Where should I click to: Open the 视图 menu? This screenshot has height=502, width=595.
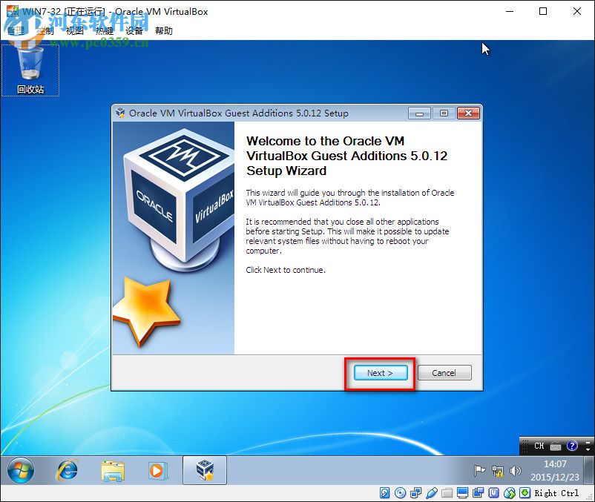[74, 31]
